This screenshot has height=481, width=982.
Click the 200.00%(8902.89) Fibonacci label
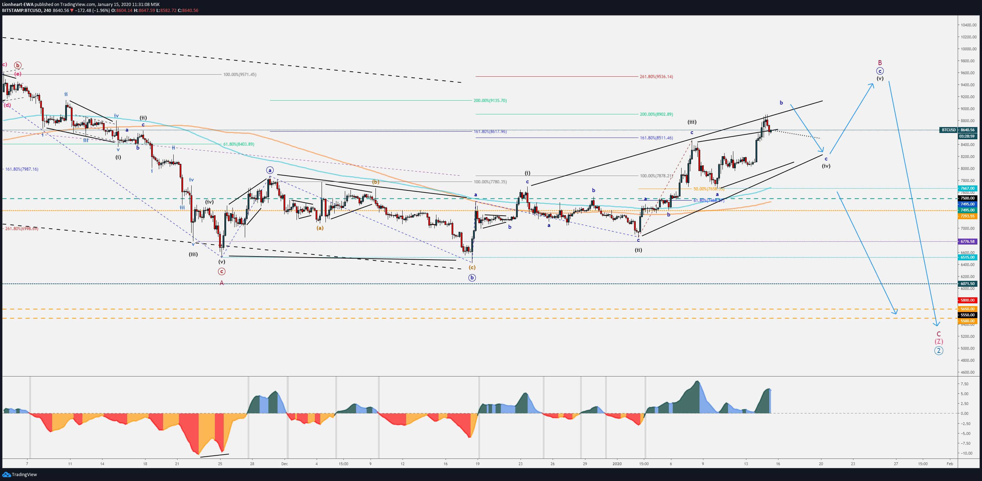click(x=657, y=114)
